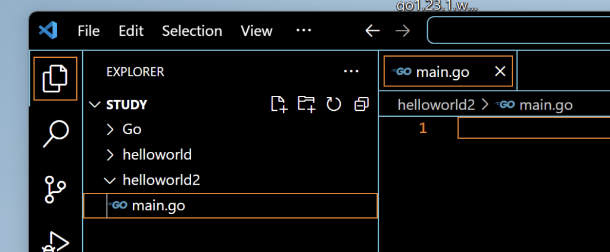
Task: Open the File menu
Action: [x=88, y=31]
